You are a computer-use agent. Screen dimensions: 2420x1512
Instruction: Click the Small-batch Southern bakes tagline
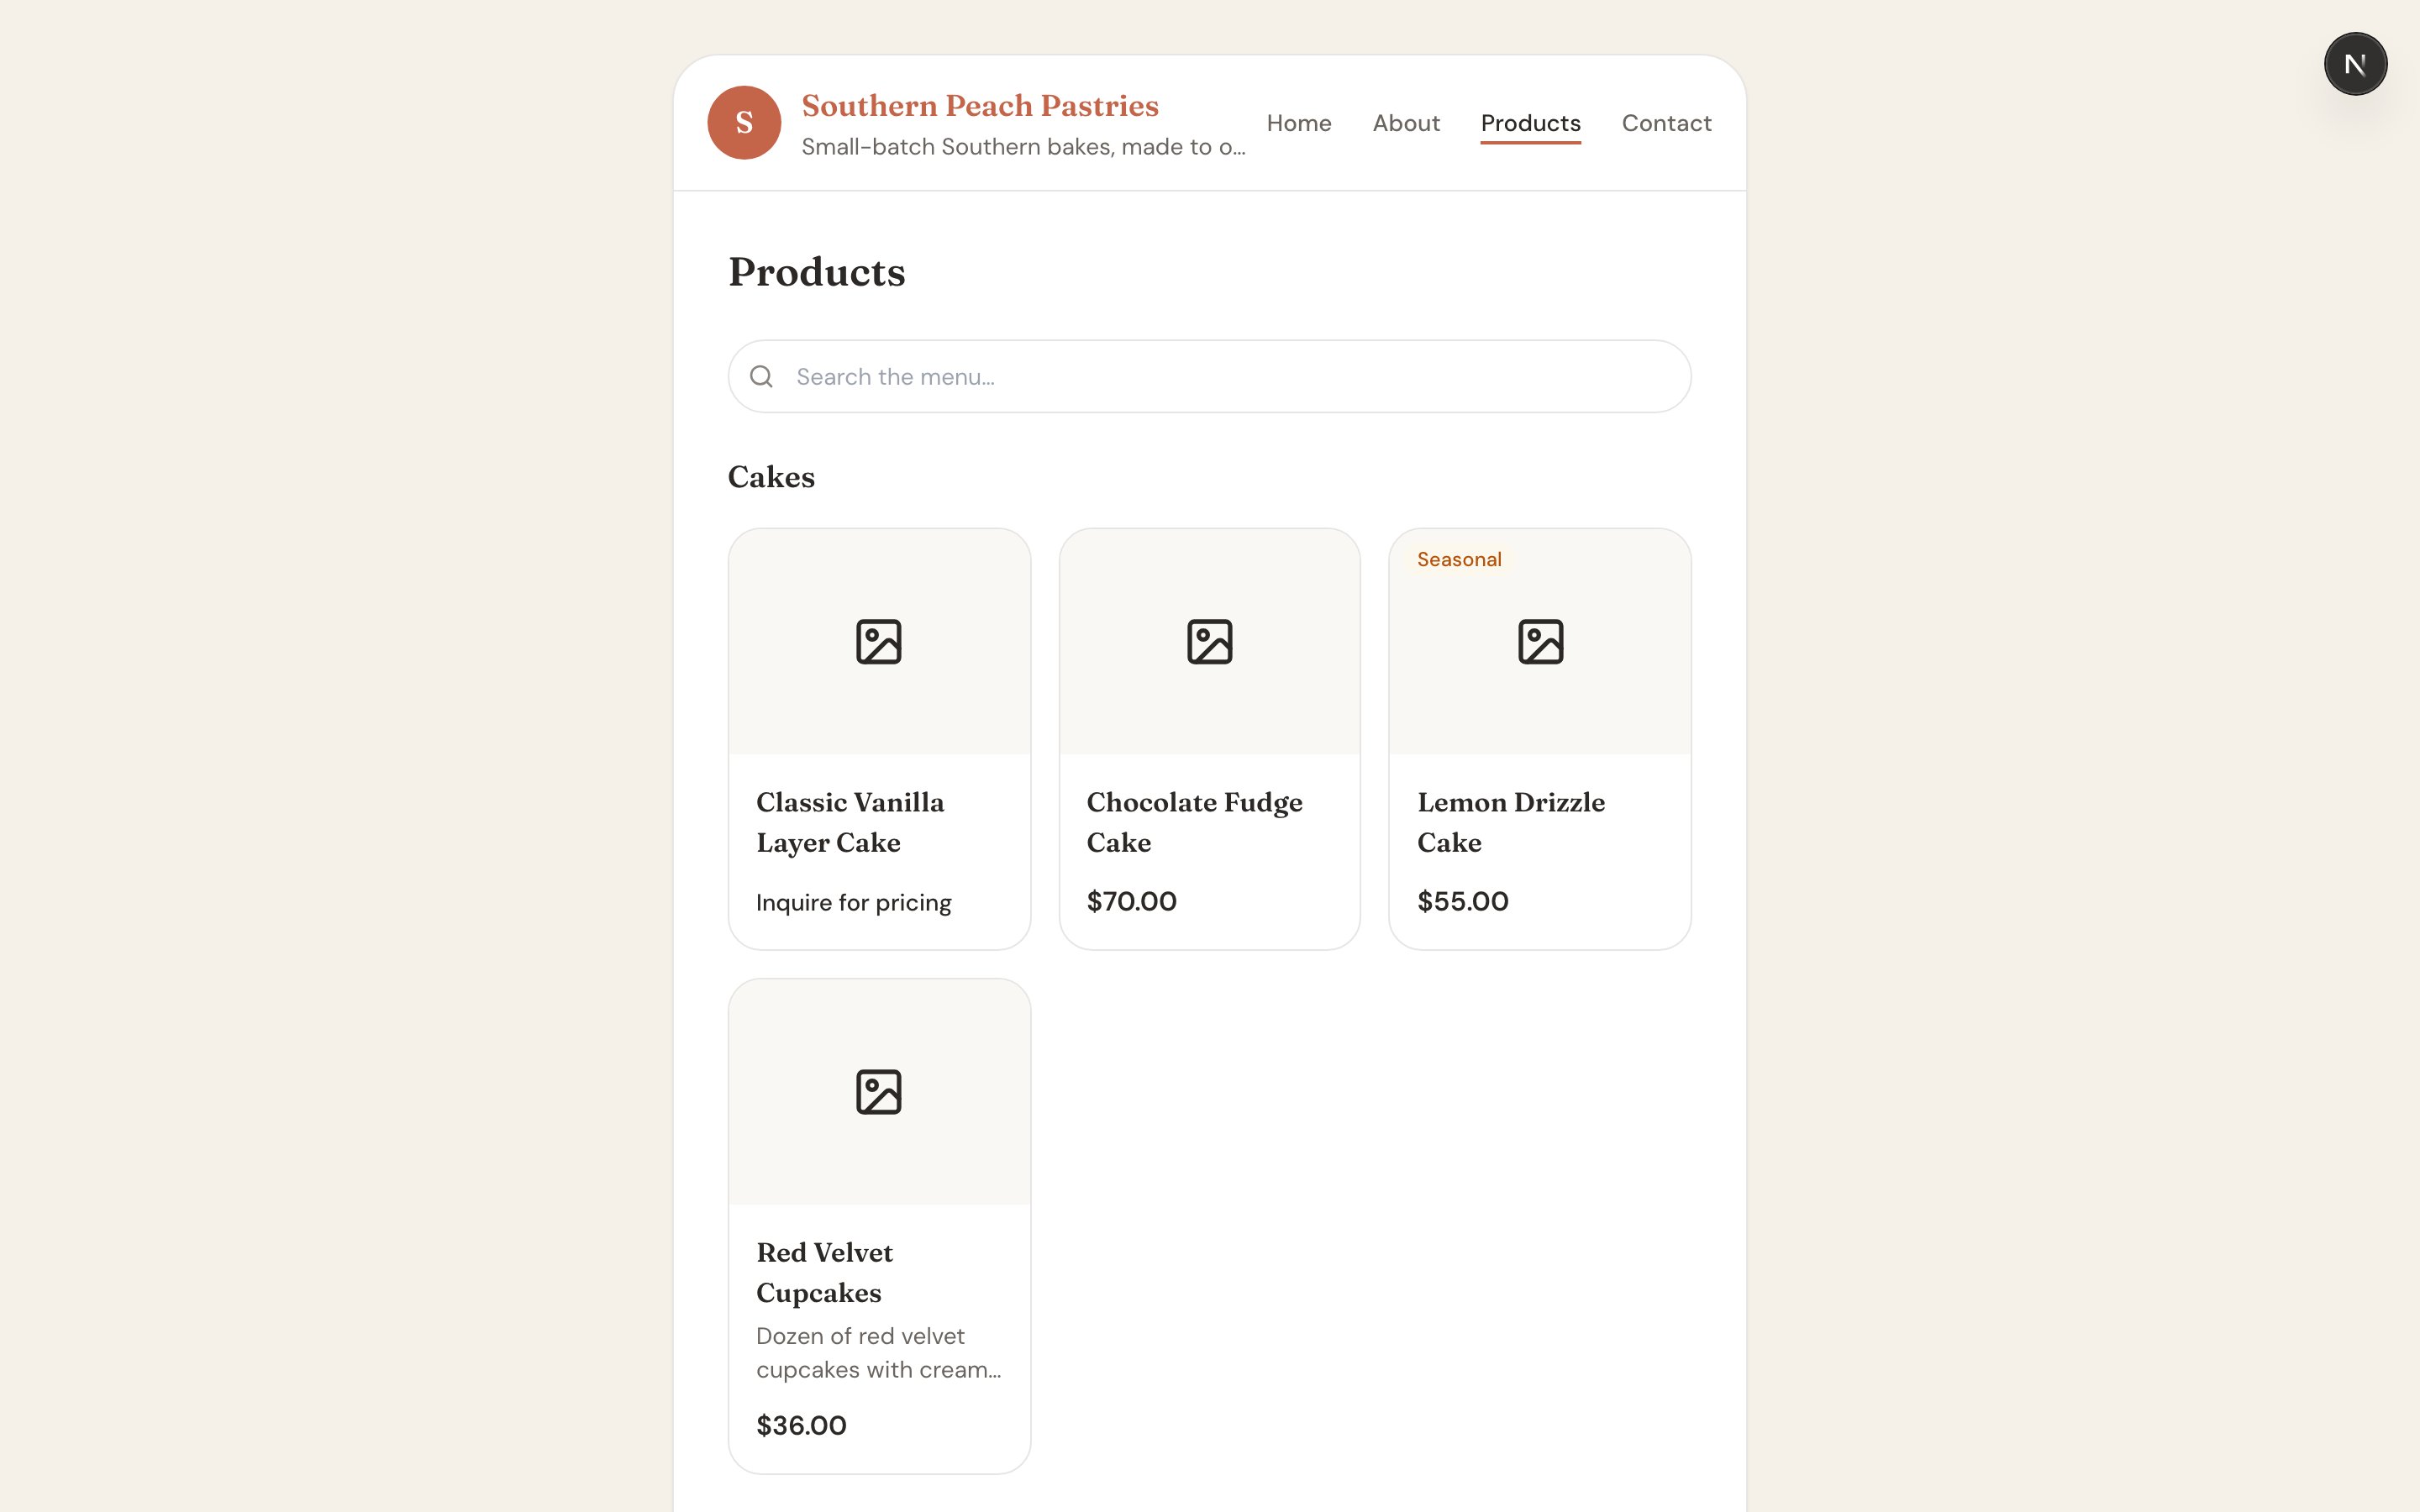(1023, 147)
